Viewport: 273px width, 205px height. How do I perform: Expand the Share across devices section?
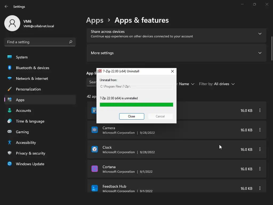point(260,34)
